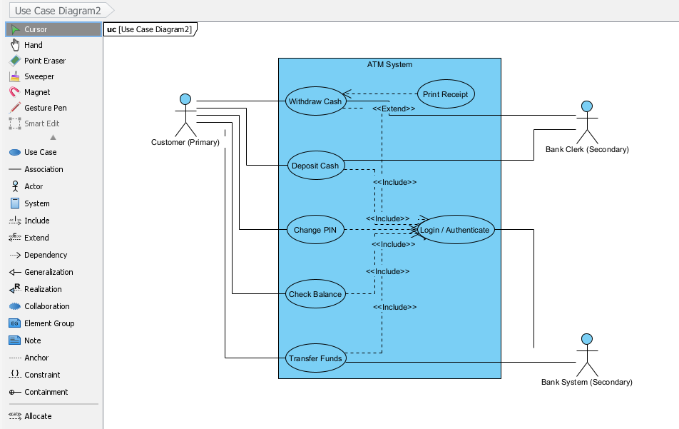The width and height of the screenshot is (679, 429).
Task: Choose the Dependency tool
Action: [53, 255]
